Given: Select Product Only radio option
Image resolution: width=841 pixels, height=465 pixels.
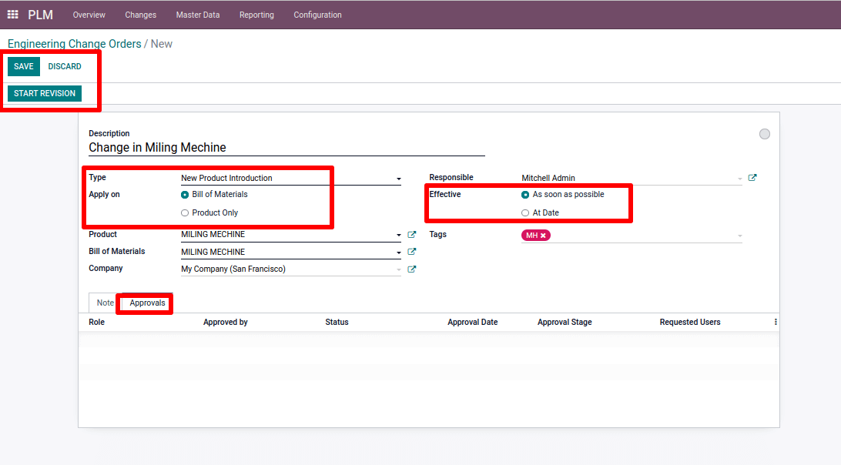Looking at the screenshot, I should click(185, 213).
